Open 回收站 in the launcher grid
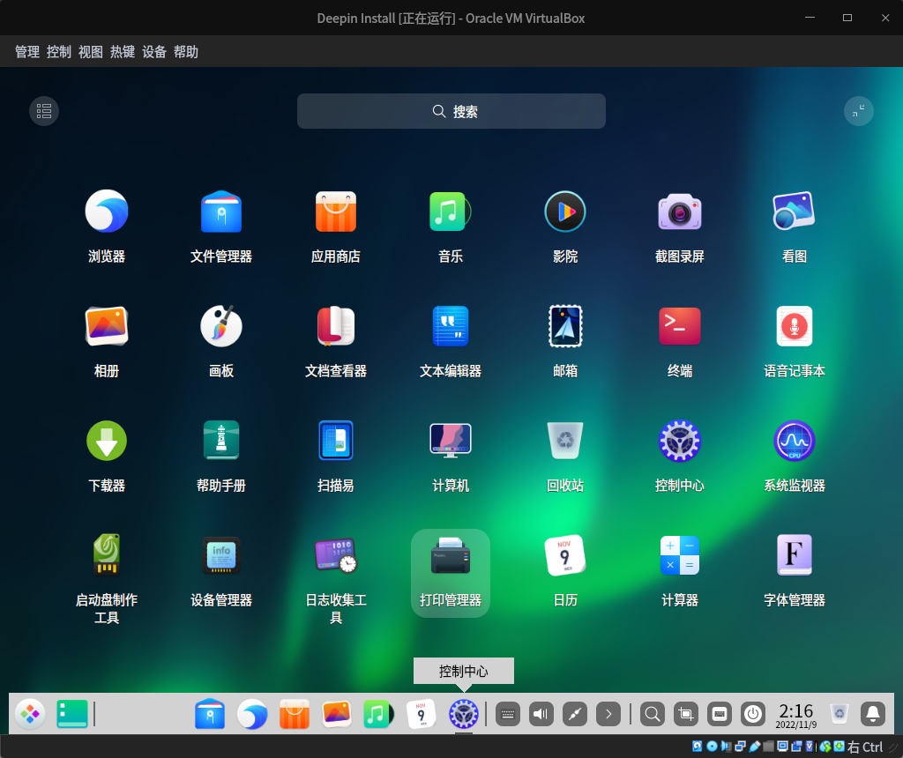 tap(565, 441)
